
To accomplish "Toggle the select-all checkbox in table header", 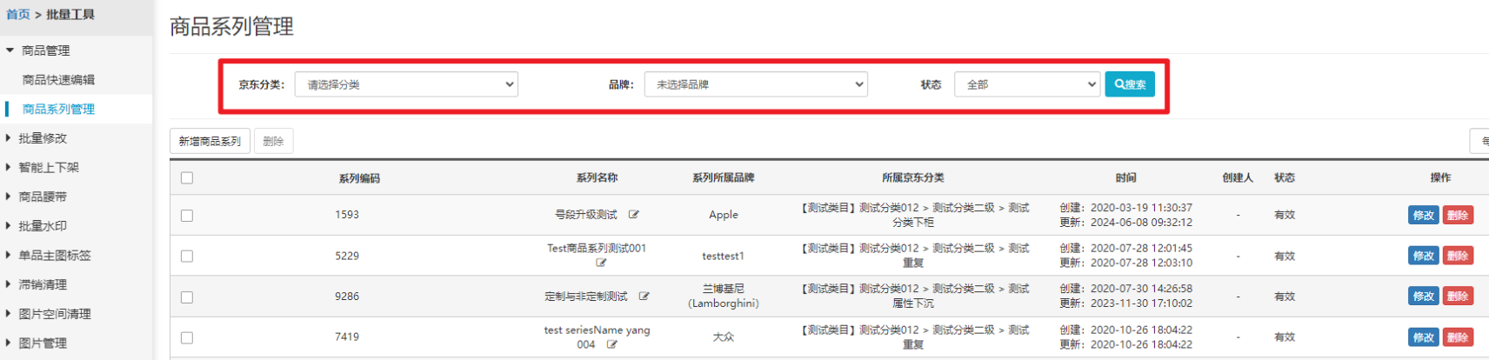I will (x=187, y=178).
